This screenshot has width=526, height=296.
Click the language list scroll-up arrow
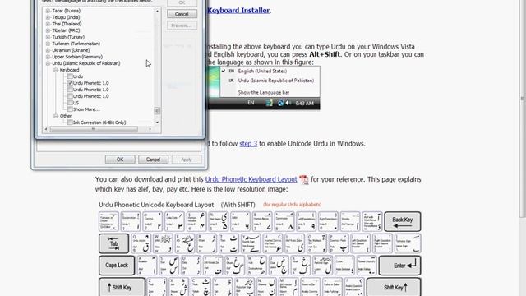[x=157, y=11]
